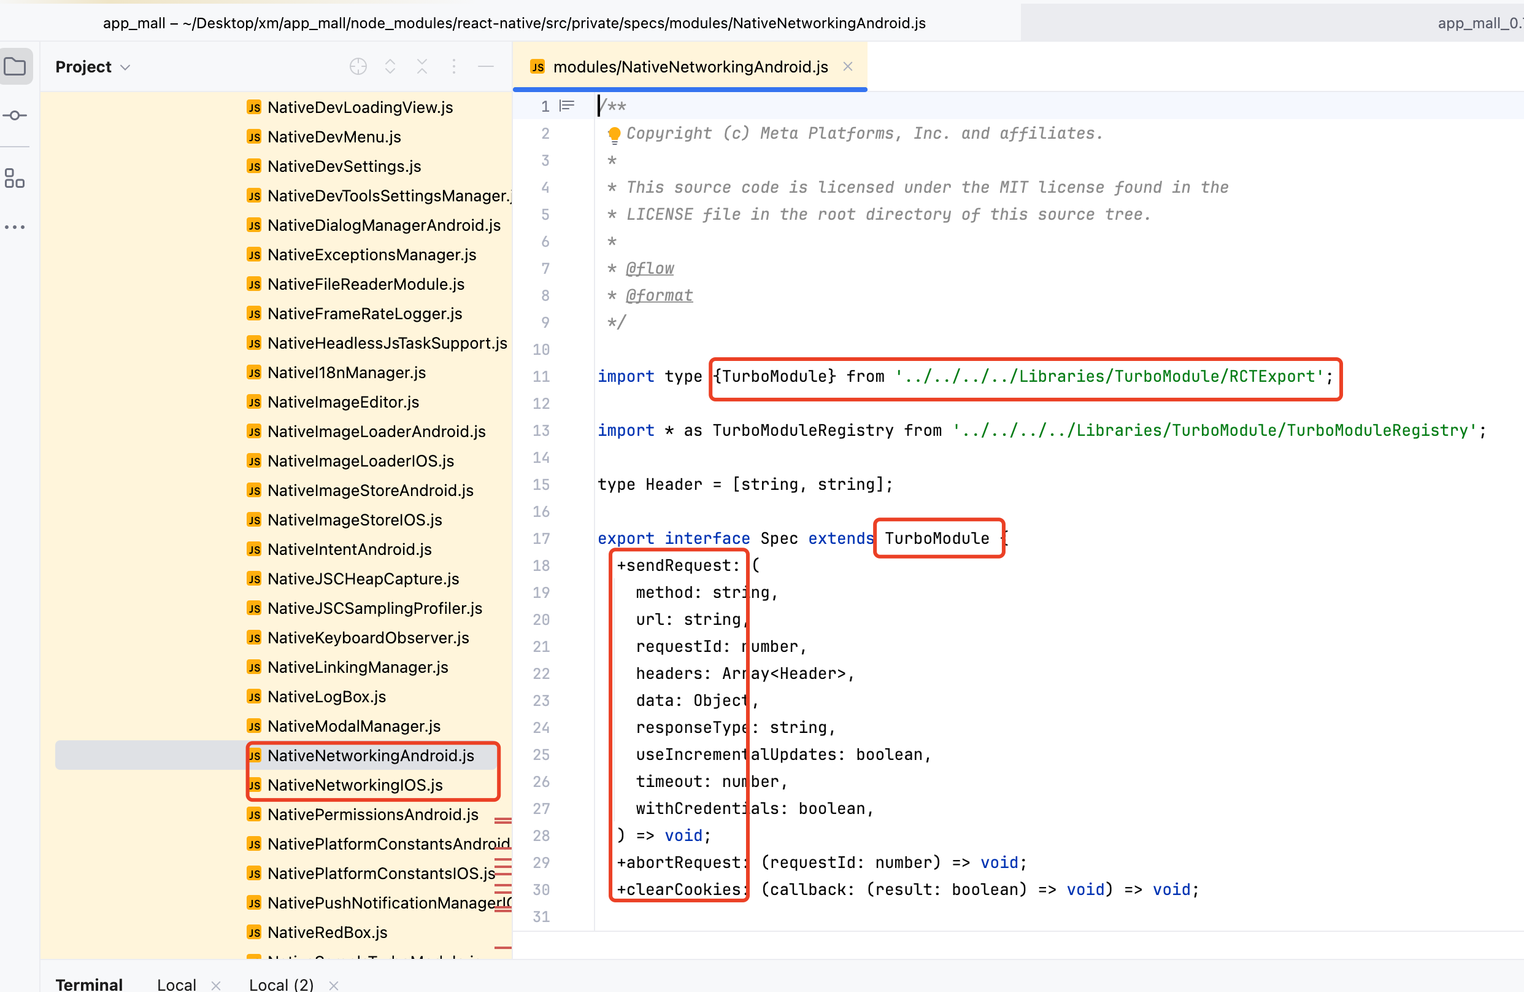Click the @flow link in the comment
1524x992 pixels.
pos(649,268)
